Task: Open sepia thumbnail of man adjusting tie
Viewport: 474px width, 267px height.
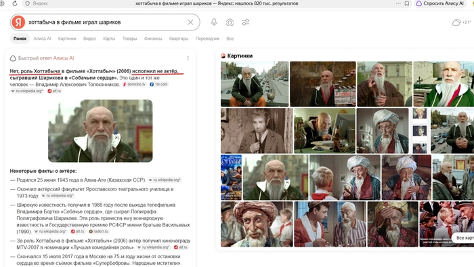Action: point(257,131)
